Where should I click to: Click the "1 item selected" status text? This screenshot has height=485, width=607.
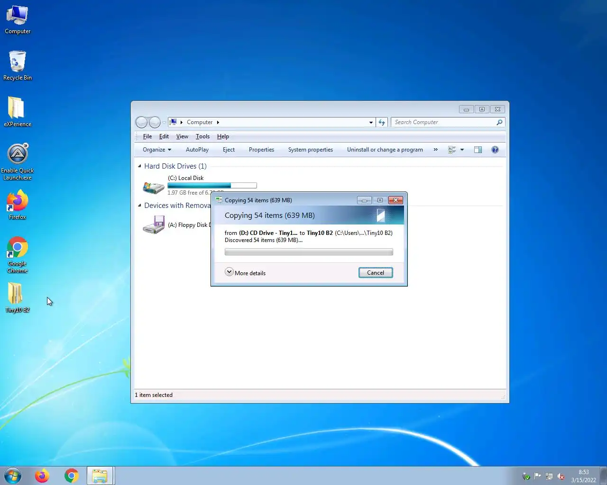click(154, 395)
